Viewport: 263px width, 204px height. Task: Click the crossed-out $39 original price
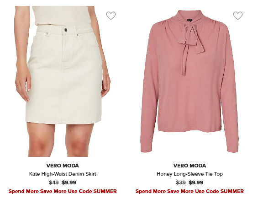click(x=181, y=183)
